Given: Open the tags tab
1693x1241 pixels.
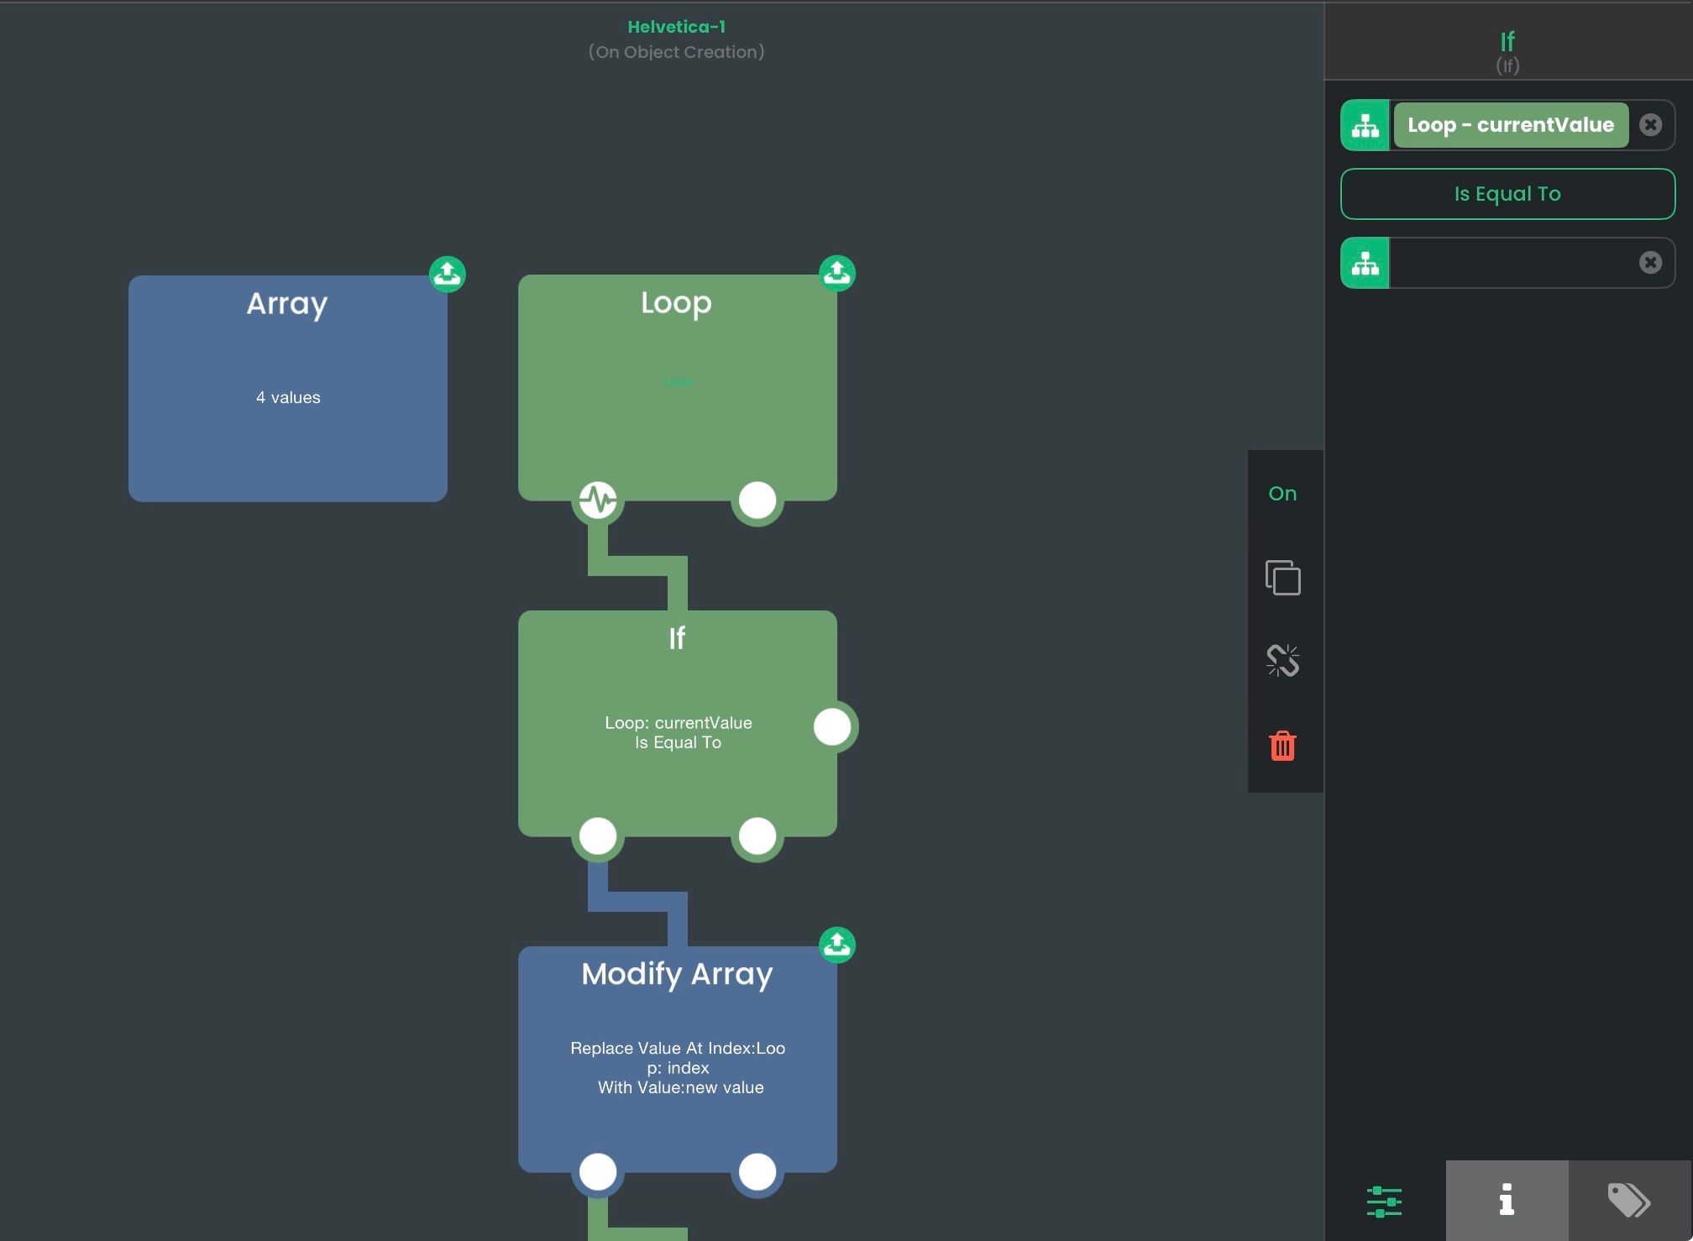Looking at the screenshot, I should tap(1629, 1201).
